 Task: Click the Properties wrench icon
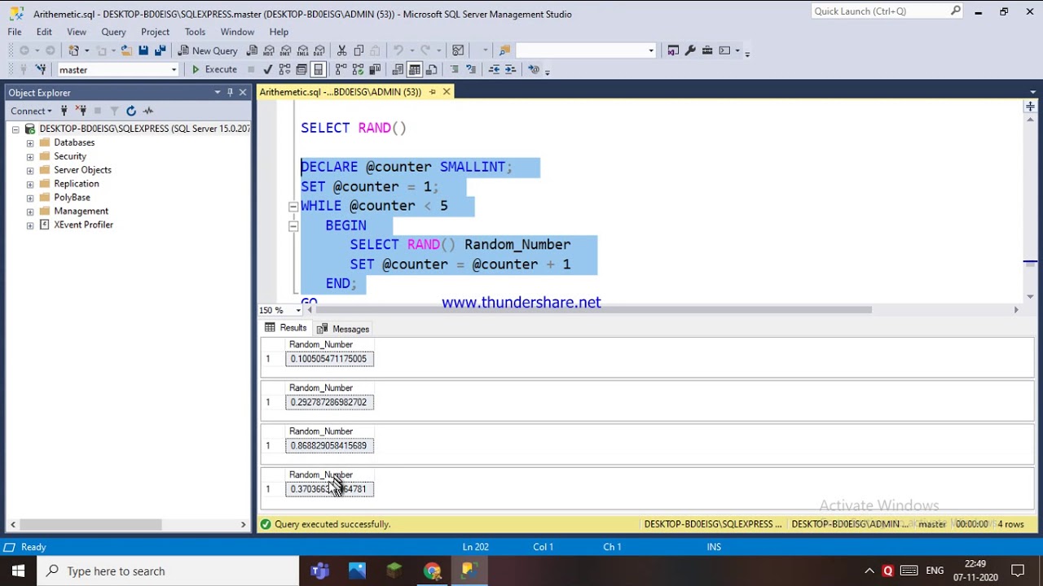690,50
